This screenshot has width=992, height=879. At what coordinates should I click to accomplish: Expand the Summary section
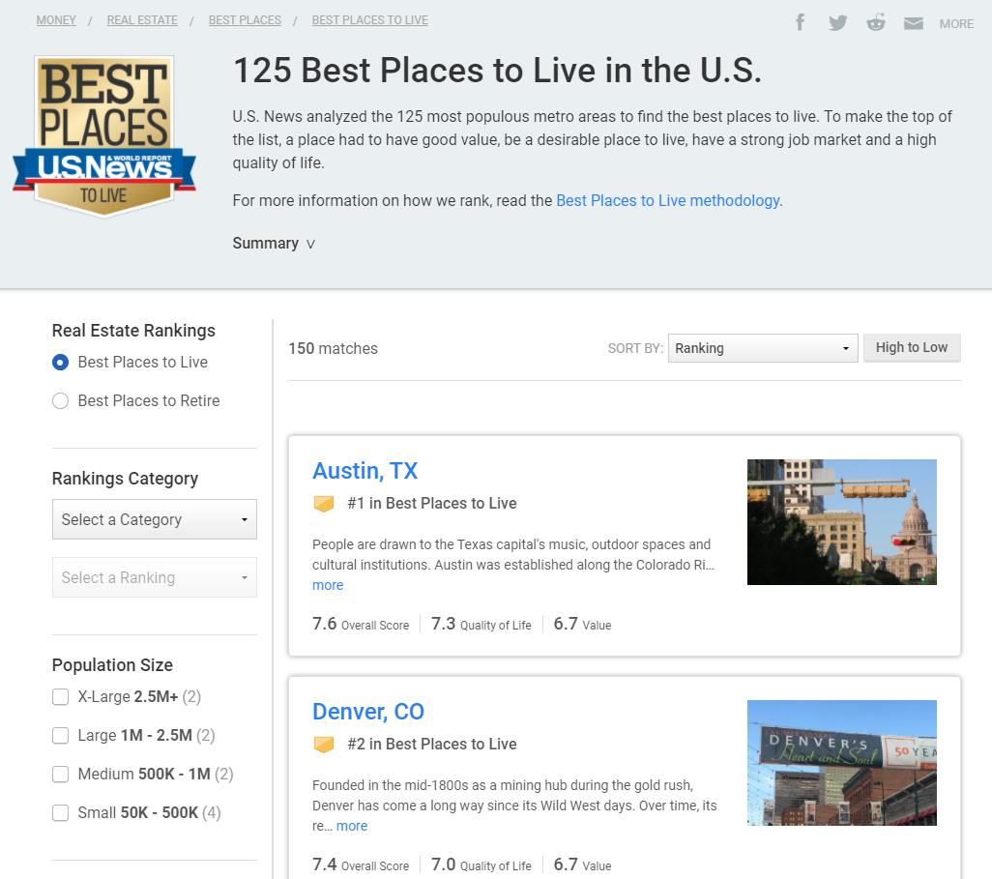click(274, 243)
